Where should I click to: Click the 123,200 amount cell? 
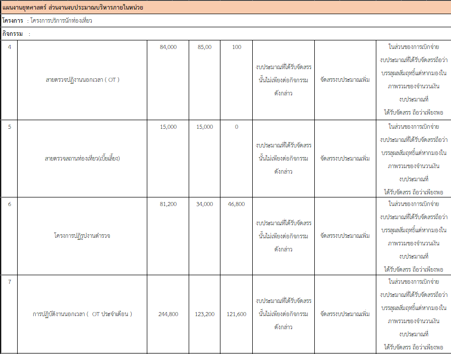pos(204,314)
